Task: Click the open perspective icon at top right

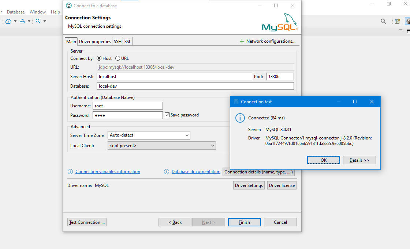Action: [398, 22]
